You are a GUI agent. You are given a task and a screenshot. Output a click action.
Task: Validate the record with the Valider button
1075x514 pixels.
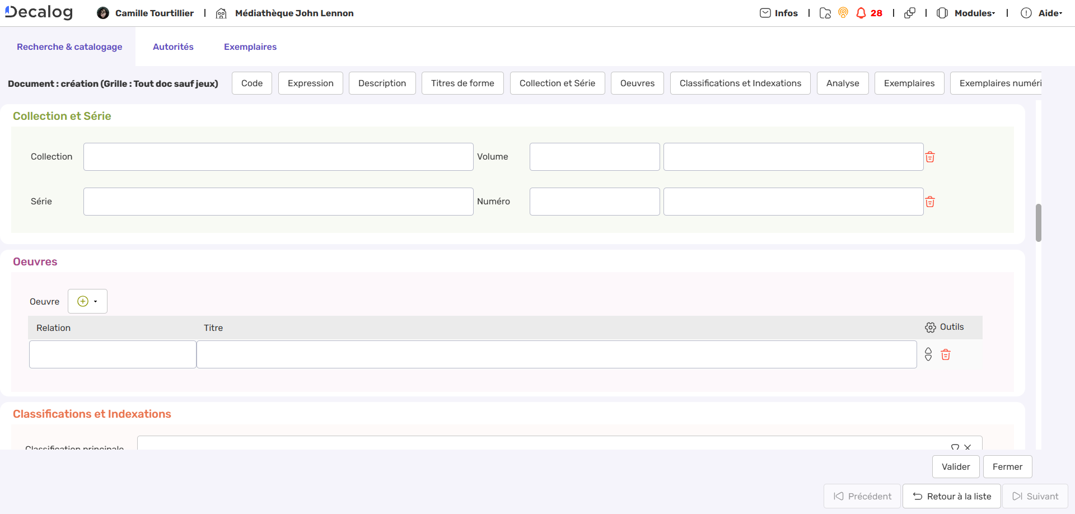pyautogui.click(x=956, y=466)
